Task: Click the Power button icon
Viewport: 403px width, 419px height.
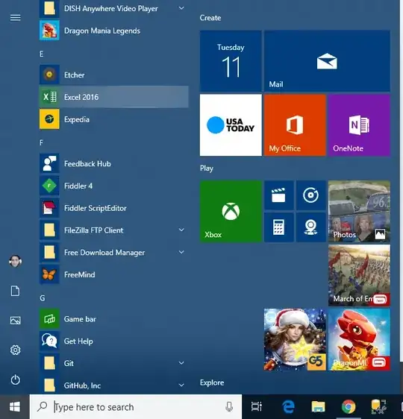Action: [x=15, y=379]
